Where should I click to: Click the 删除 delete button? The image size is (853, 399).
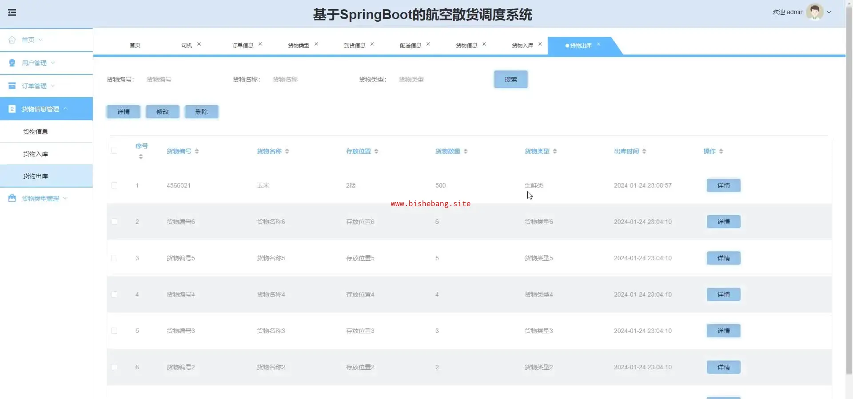[202, 112]
